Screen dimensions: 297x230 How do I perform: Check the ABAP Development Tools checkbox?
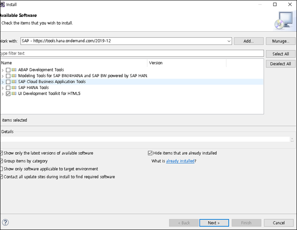tap(8, 70)
